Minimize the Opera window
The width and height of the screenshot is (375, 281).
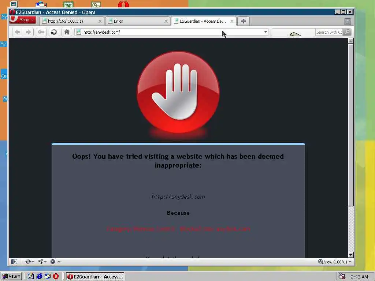point(337,12)
